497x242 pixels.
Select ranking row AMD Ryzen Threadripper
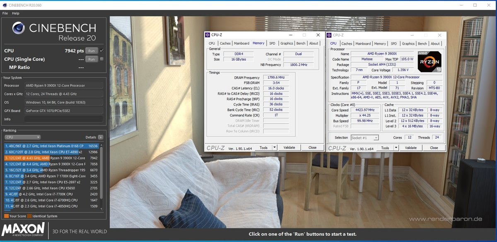[x=51, y=170]
